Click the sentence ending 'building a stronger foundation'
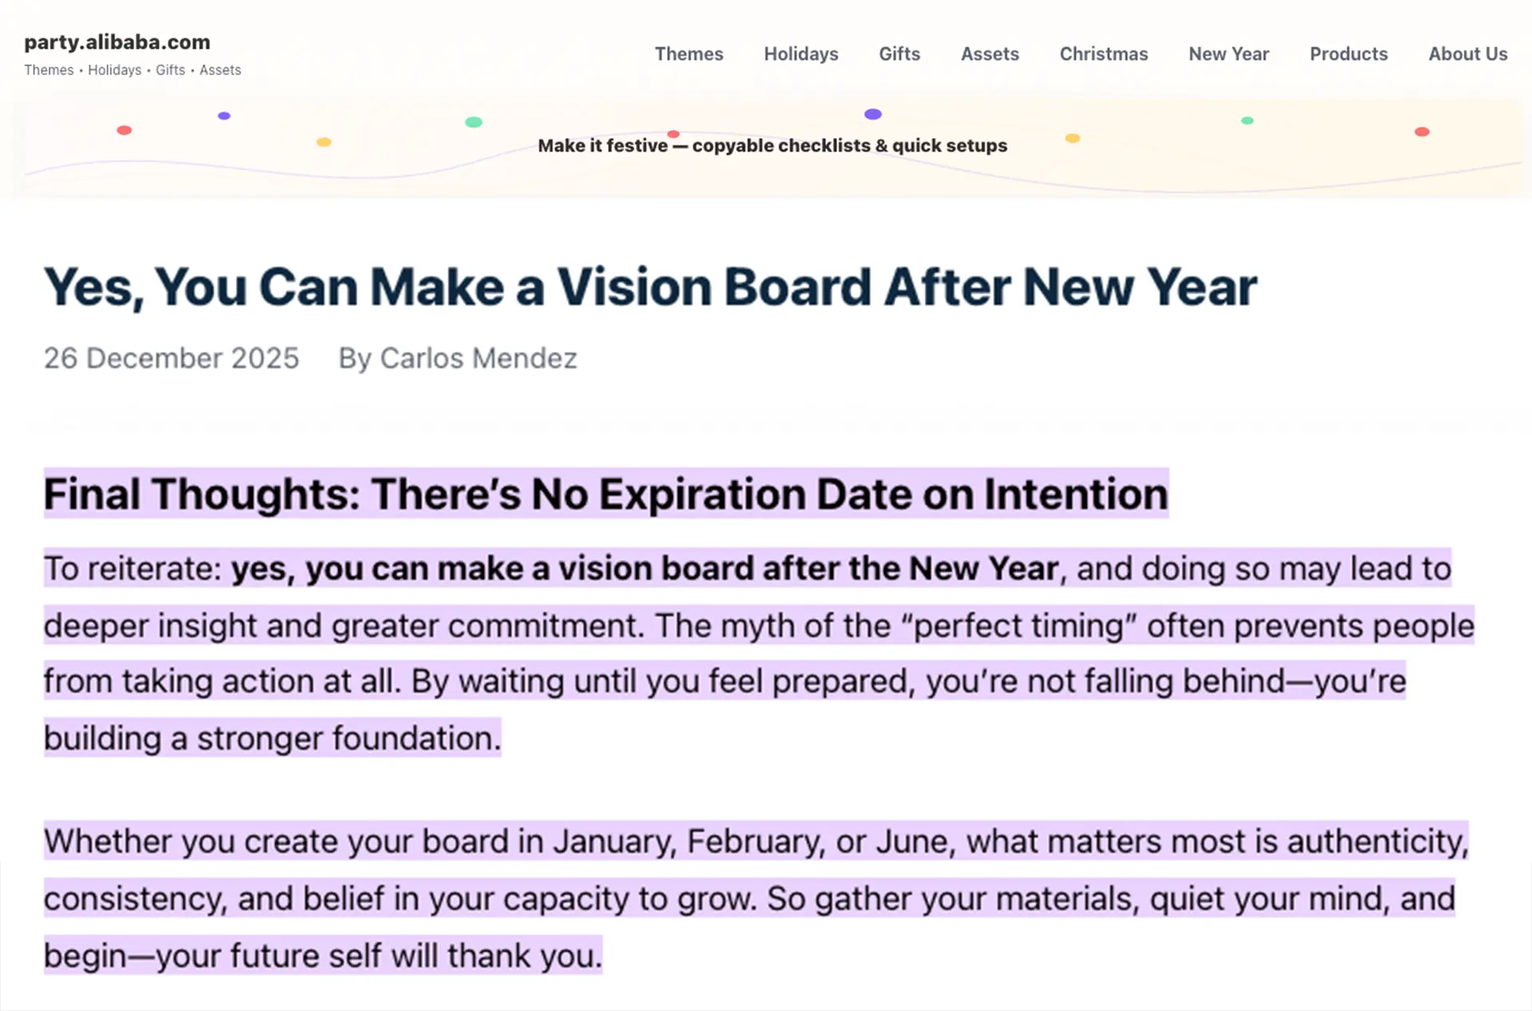This screenshot has height=1011, width=1532. point(272,738)
